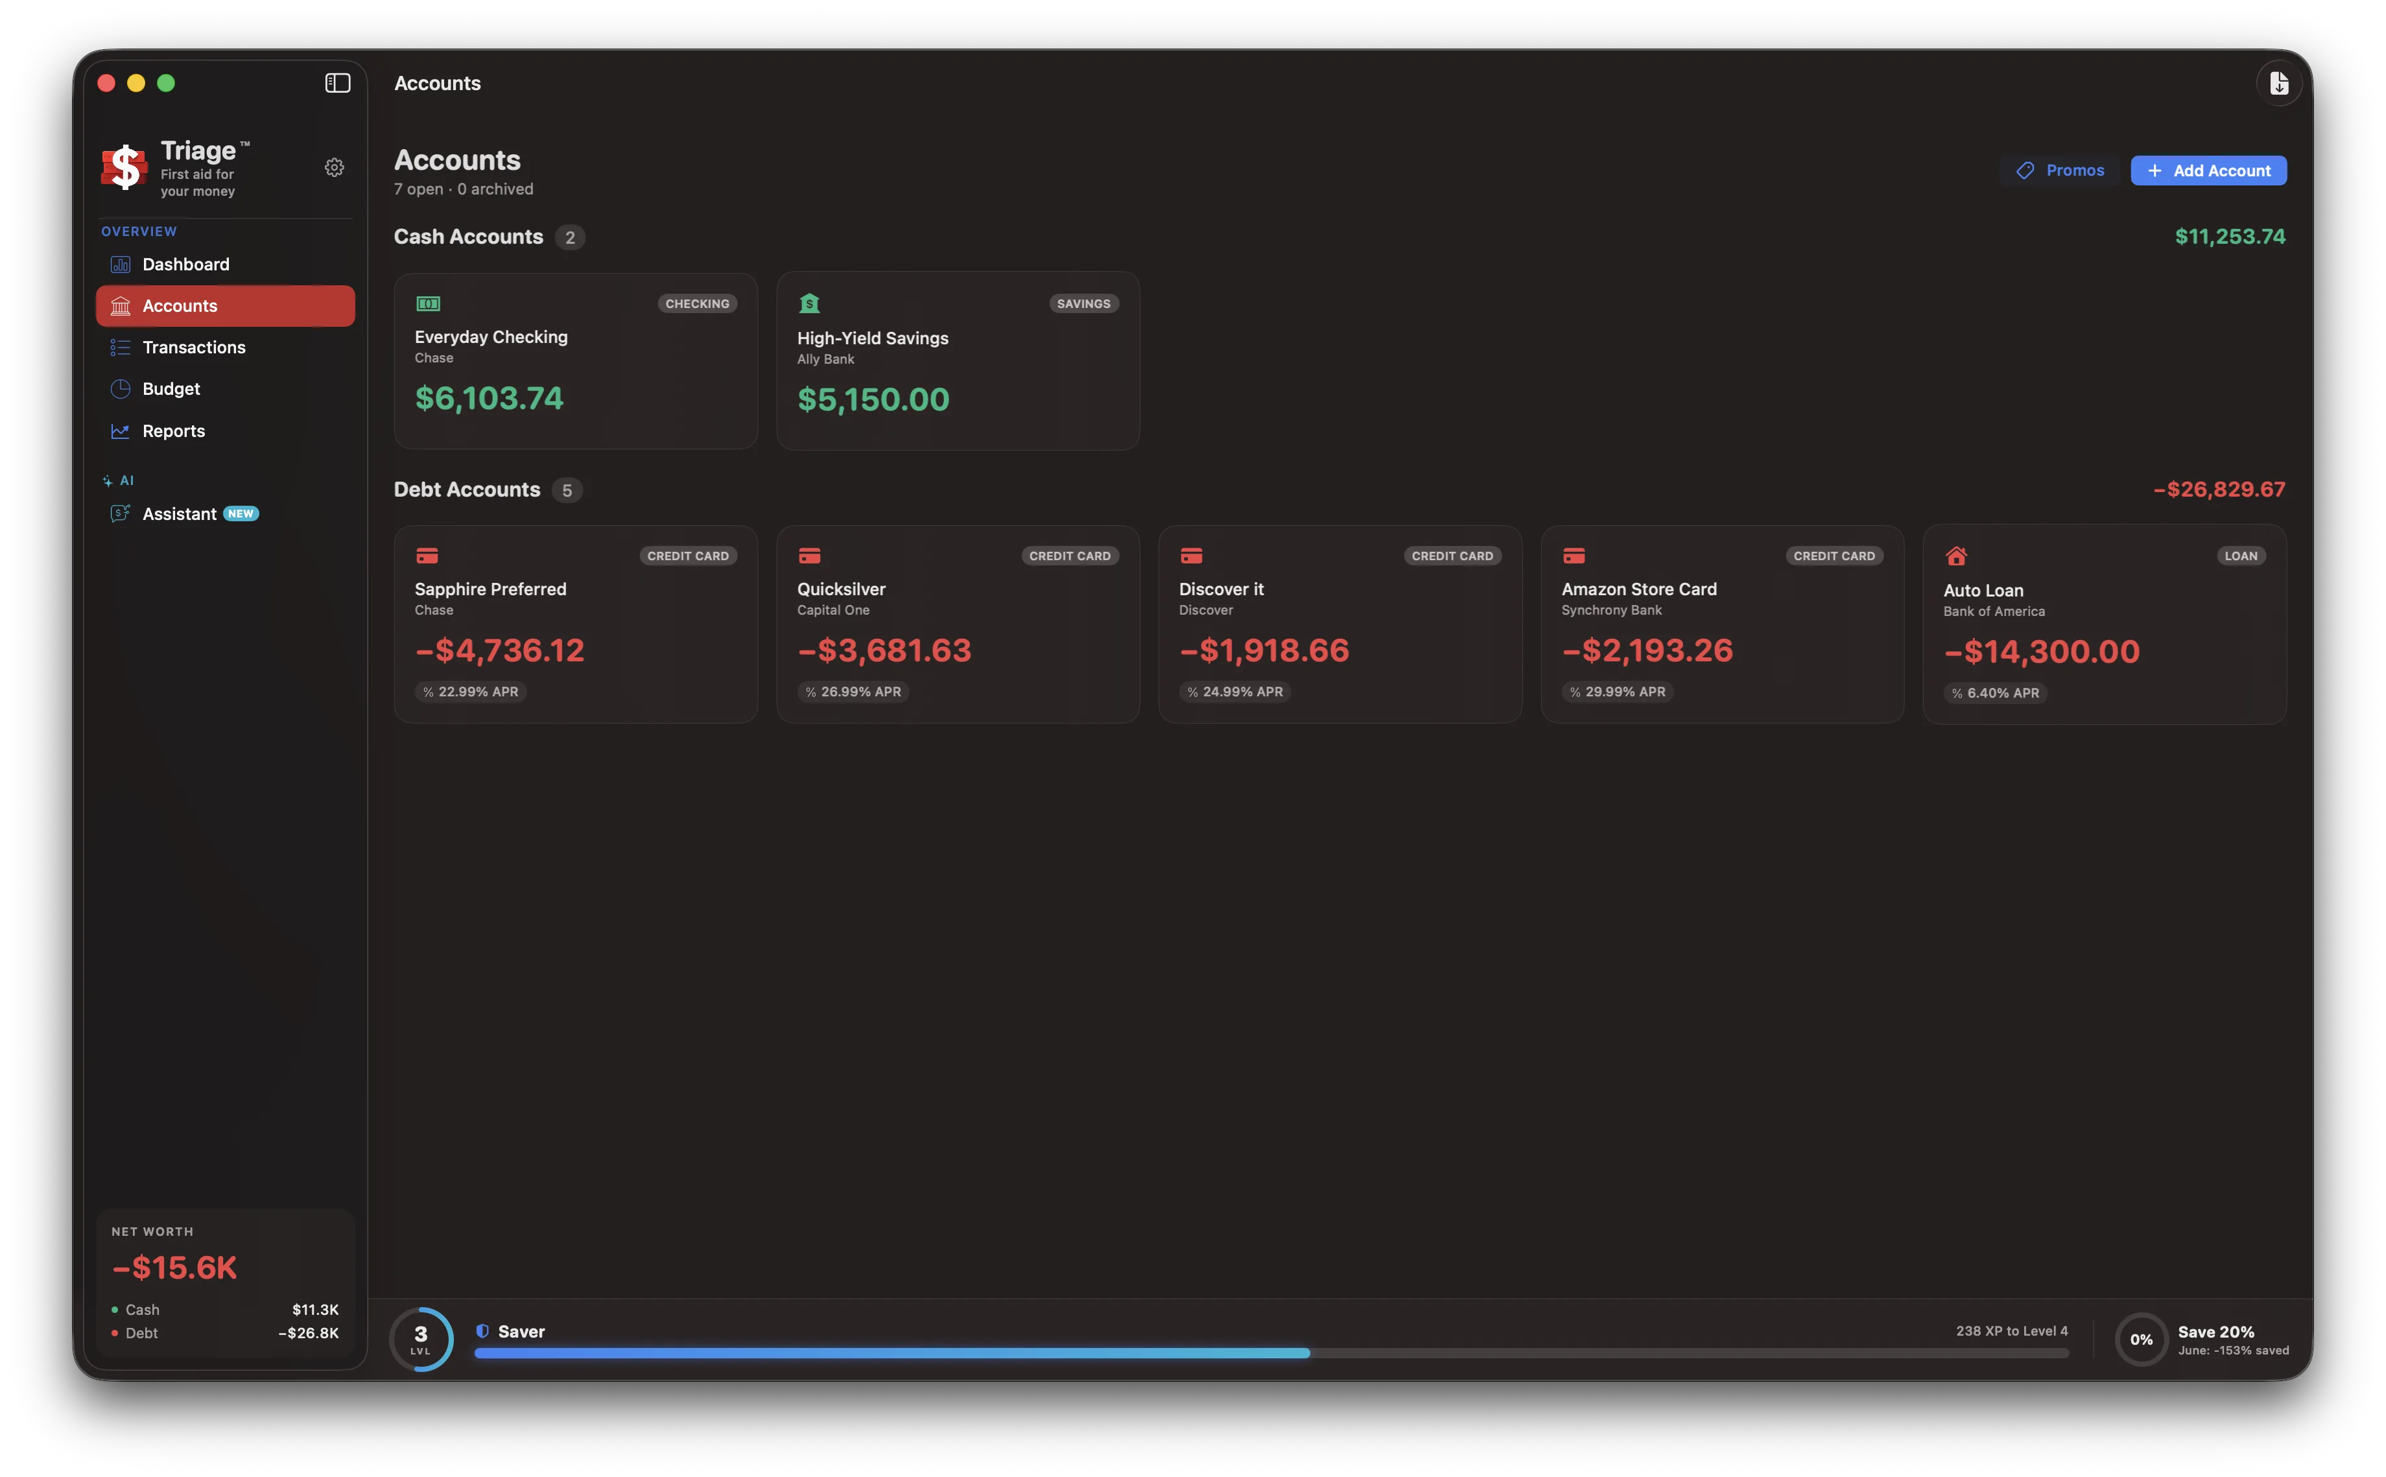Click the AI sparkle icon

tap(108, 480)
